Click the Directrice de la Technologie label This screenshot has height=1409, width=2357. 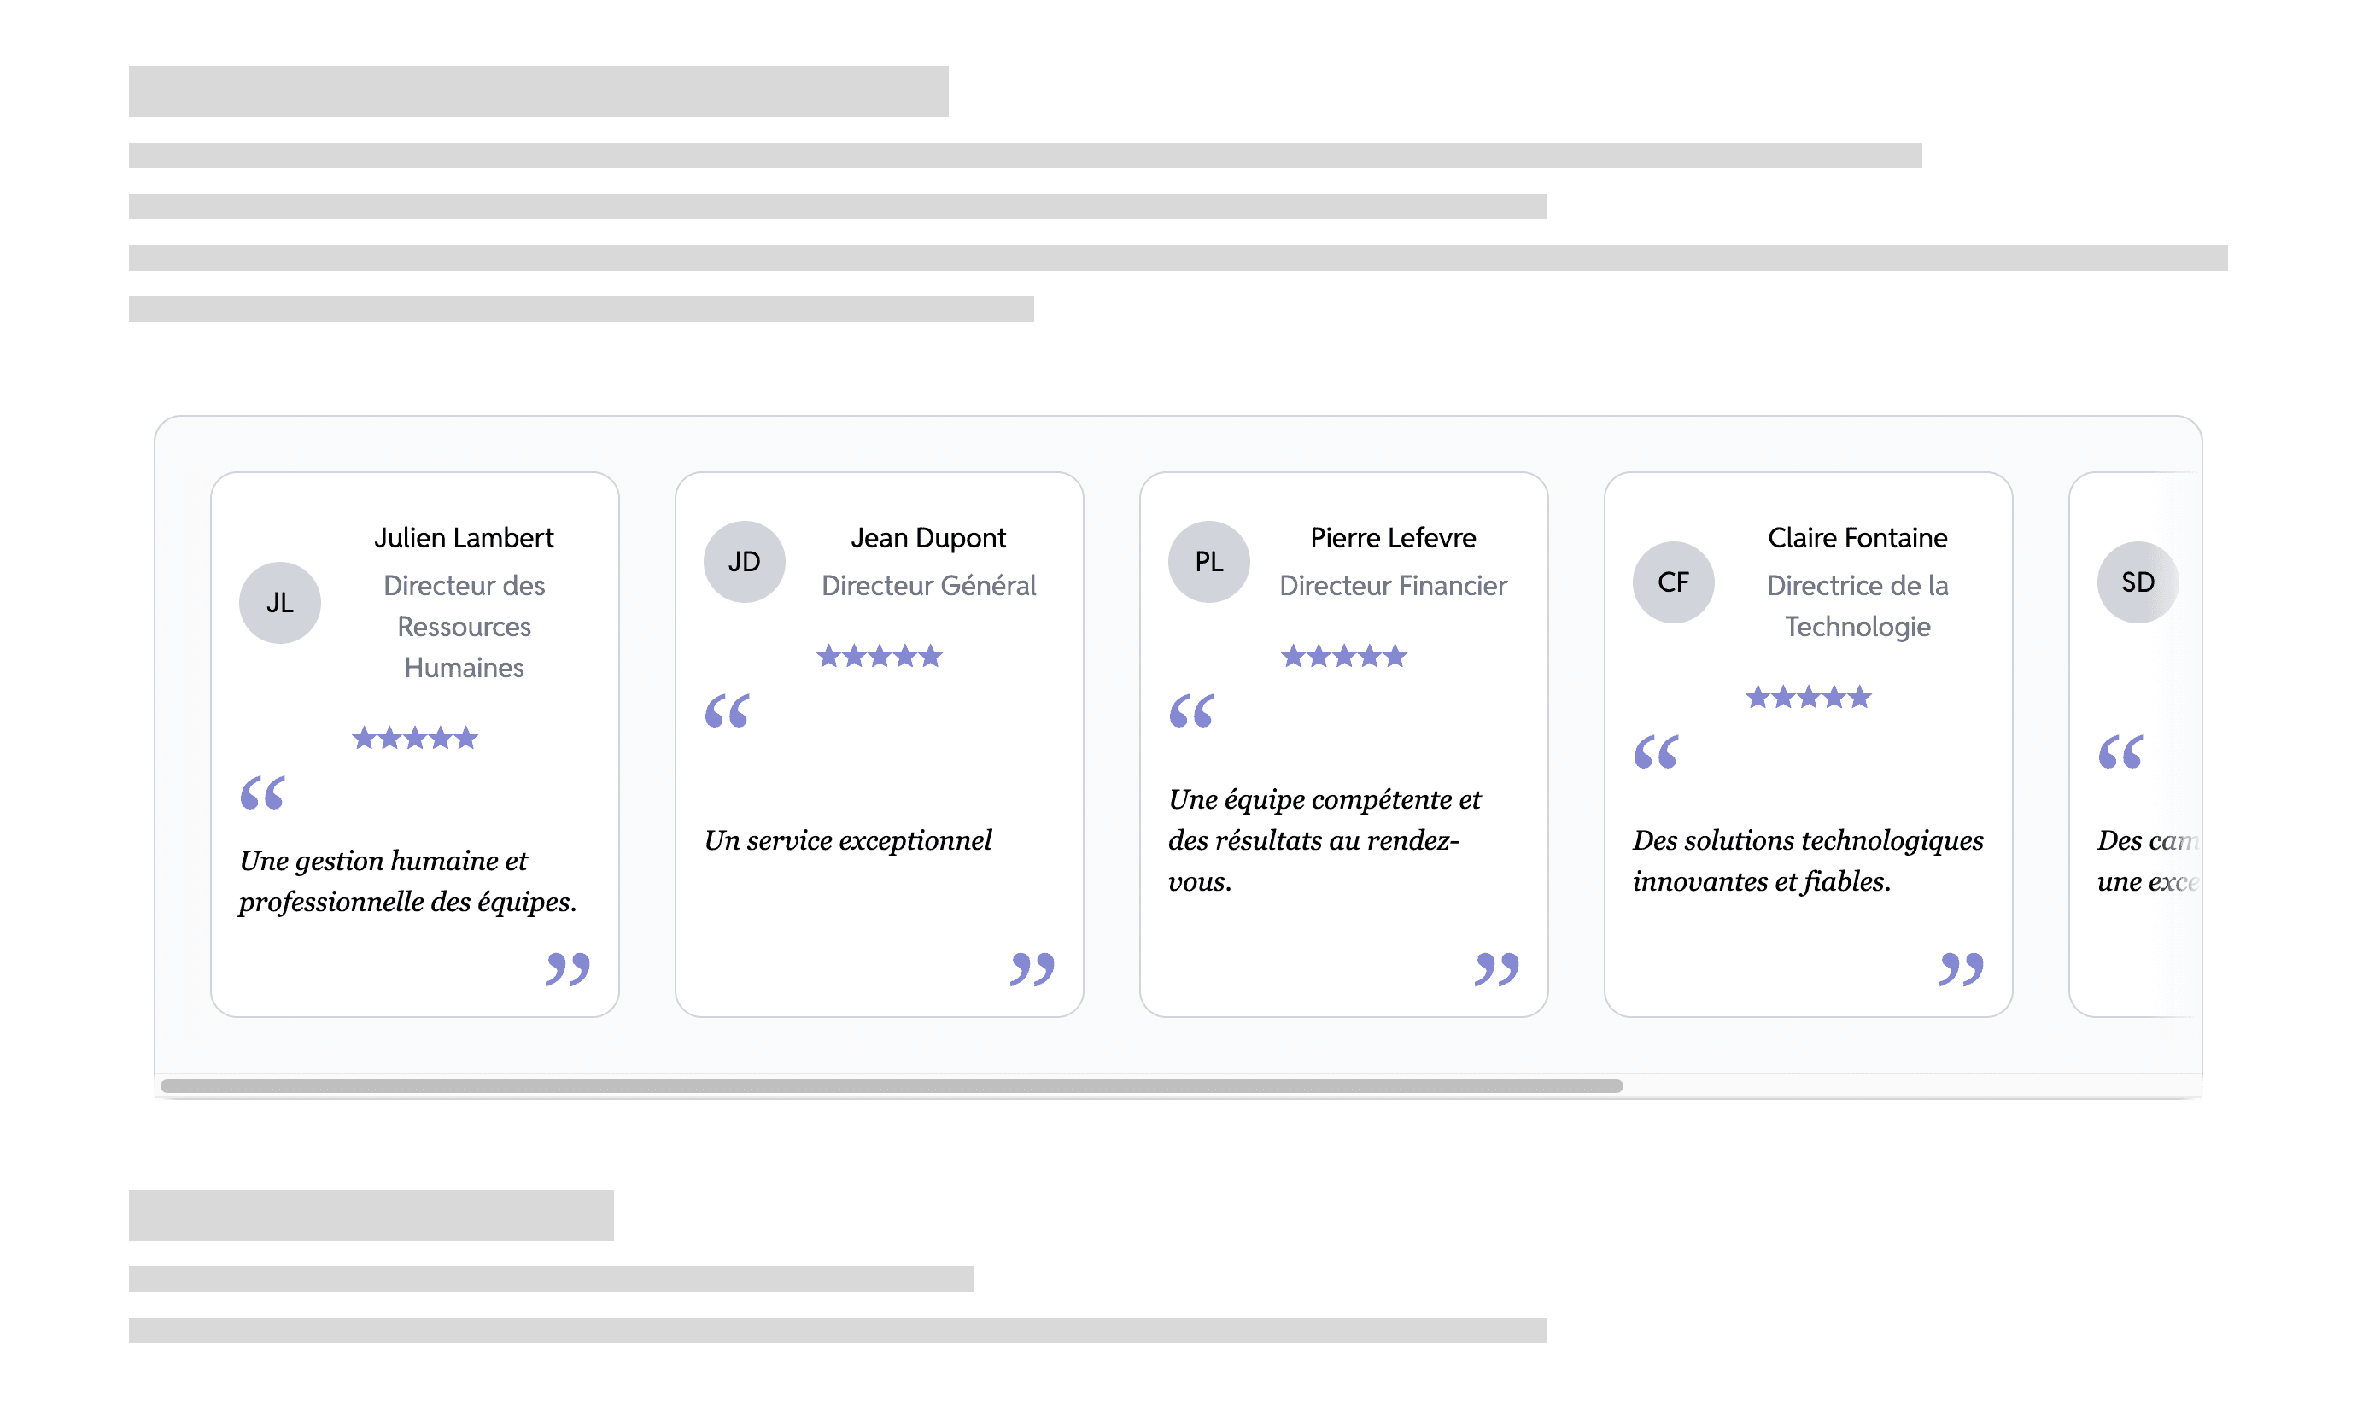coord(1857,605)
